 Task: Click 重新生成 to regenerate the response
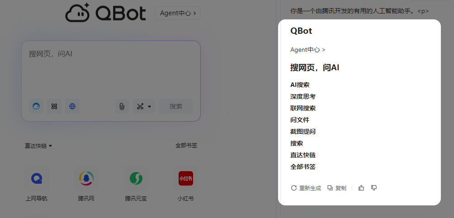[306, 188]
